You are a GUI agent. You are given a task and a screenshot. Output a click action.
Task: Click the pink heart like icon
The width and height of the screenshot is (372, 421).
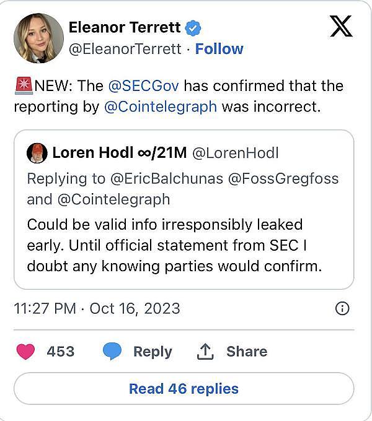pos(25,351)
